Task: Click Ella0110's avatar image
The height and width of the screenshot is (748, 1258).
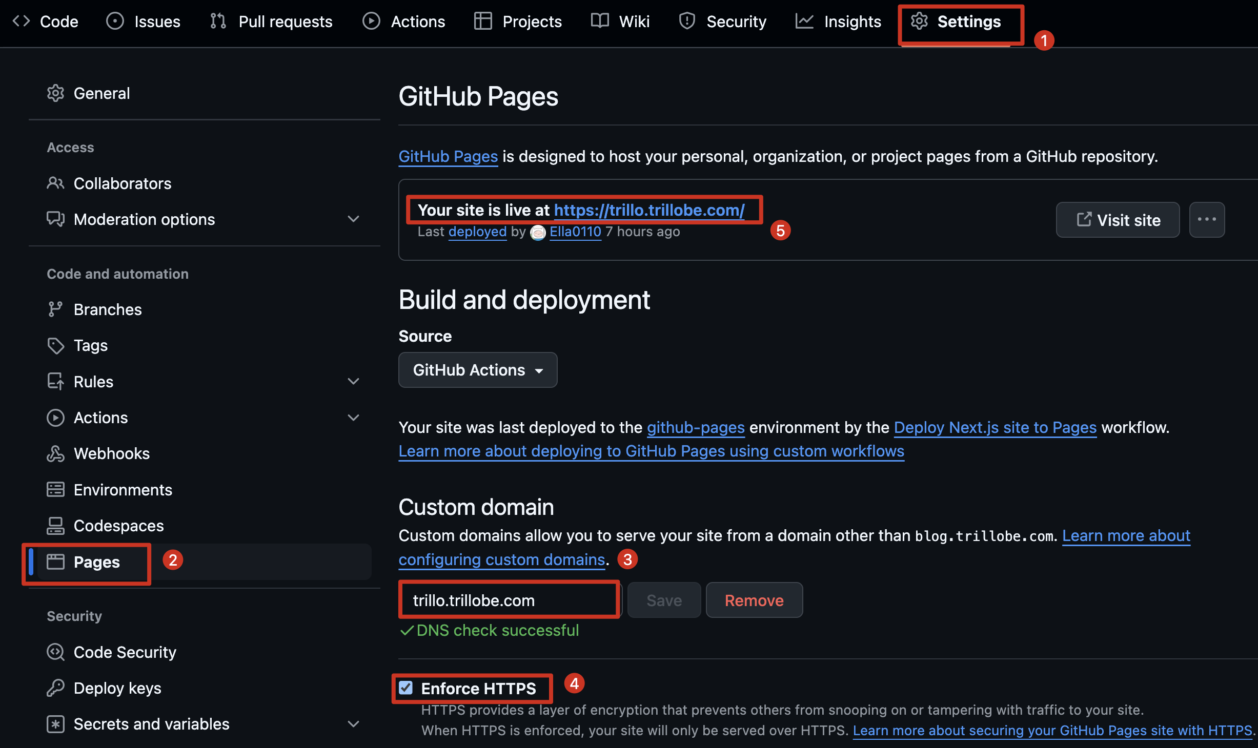Action: pyautogui.click(x=538, y=233)
